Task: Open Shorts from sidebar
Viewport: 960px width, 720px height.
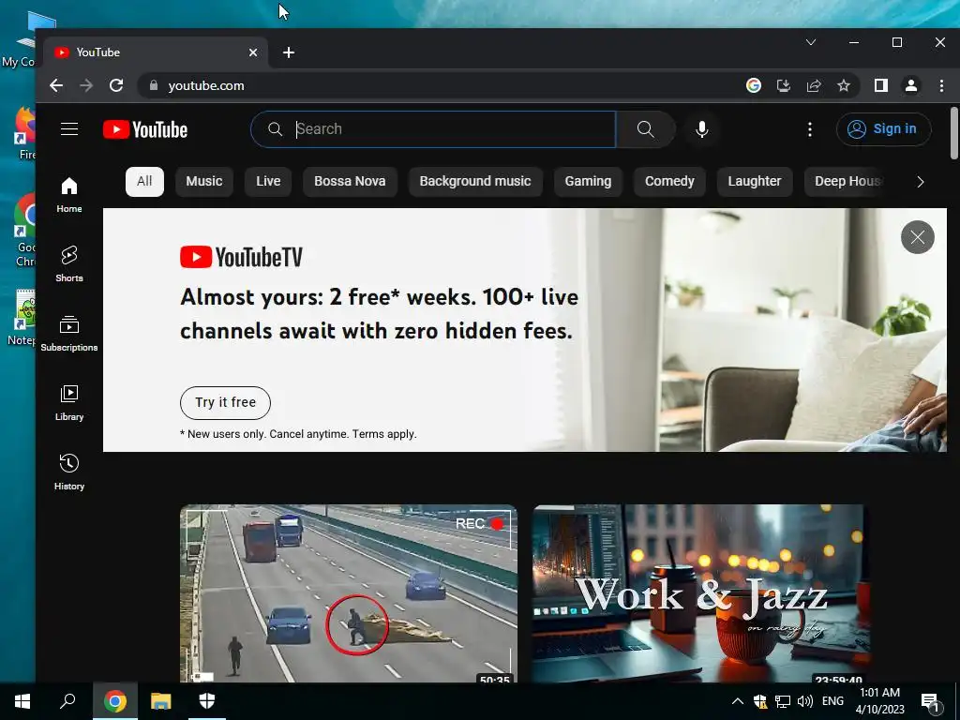Action: click(x=69, y=263)
